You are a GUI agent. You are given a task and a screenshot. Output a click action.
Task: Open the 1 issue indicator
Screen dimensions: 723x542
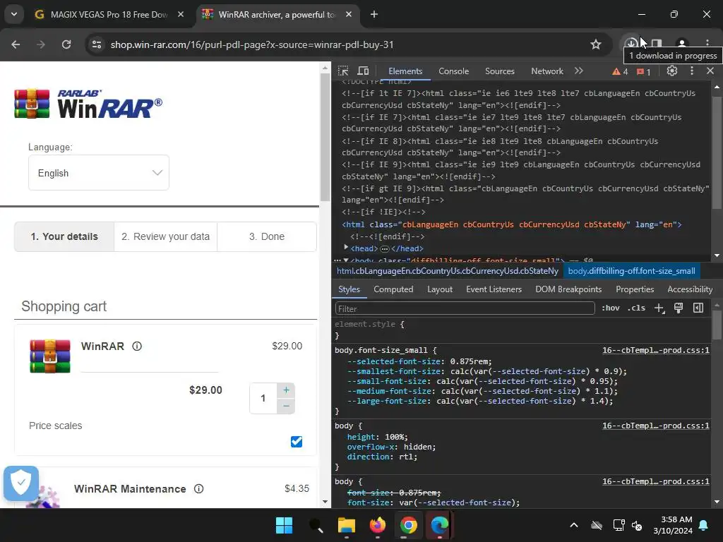pos(643,71)
